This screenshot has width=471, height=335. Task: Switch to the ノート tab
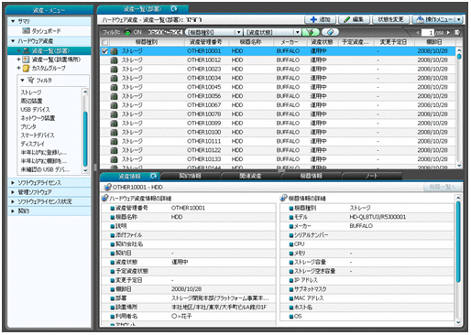[371, 176]
